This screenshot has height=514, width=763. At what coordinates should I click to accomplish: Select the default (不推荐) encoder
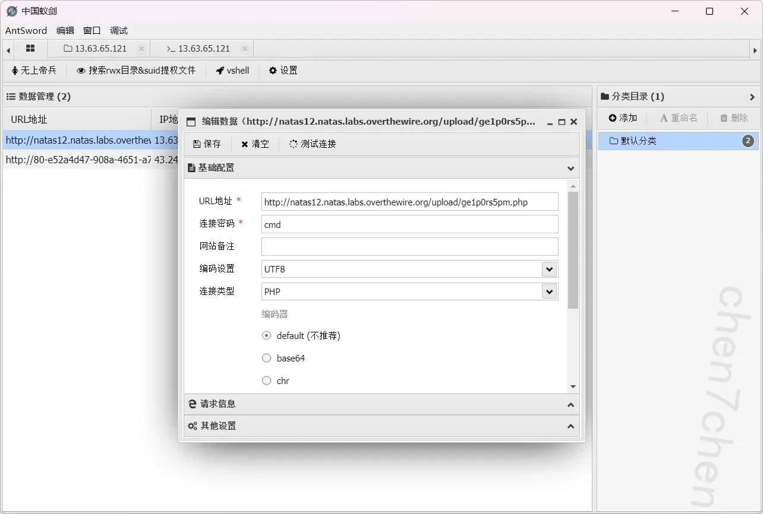click(x=267, y=336)
